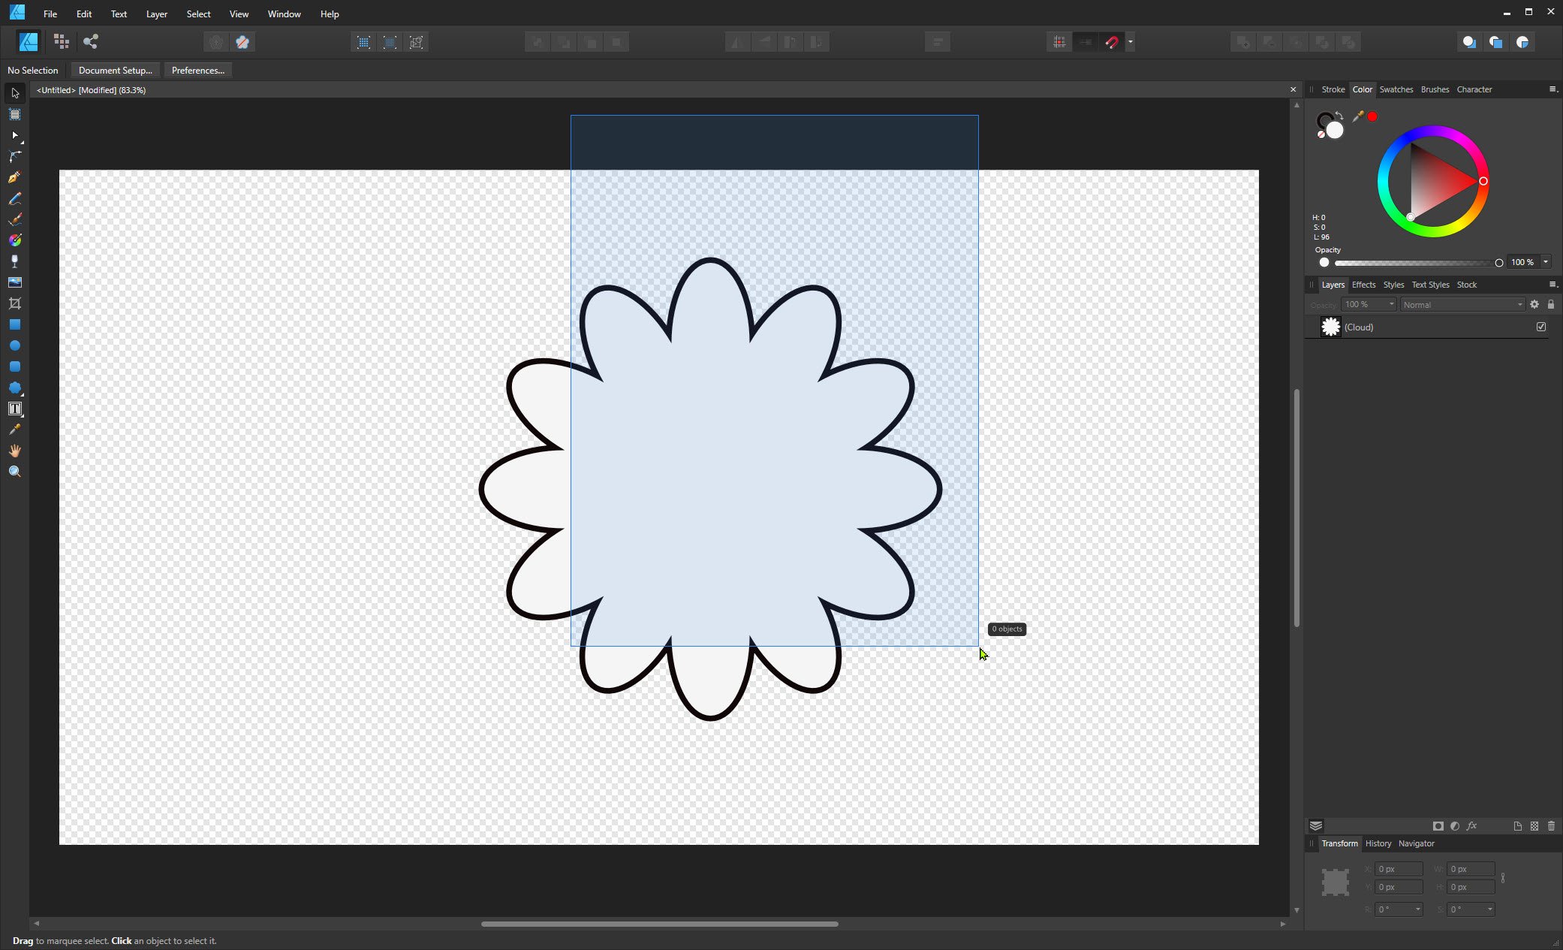The height and width of the screenshot is (950, 1563).
Task: Open Layers panel options menu
Action: pos(1553,285)
